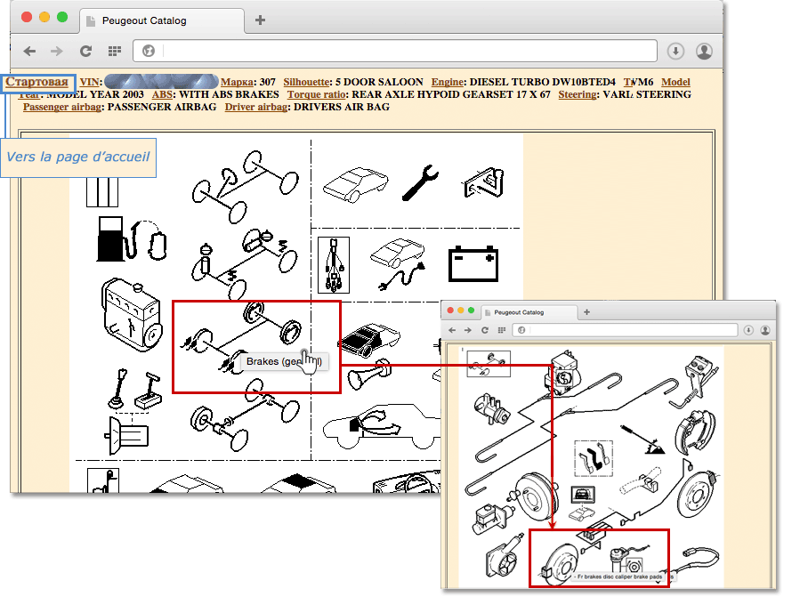The width and height of the screenshot is (808, 597).
Task: Go back in main browser window
Action: pyautogui.click(x=30, y=51)
